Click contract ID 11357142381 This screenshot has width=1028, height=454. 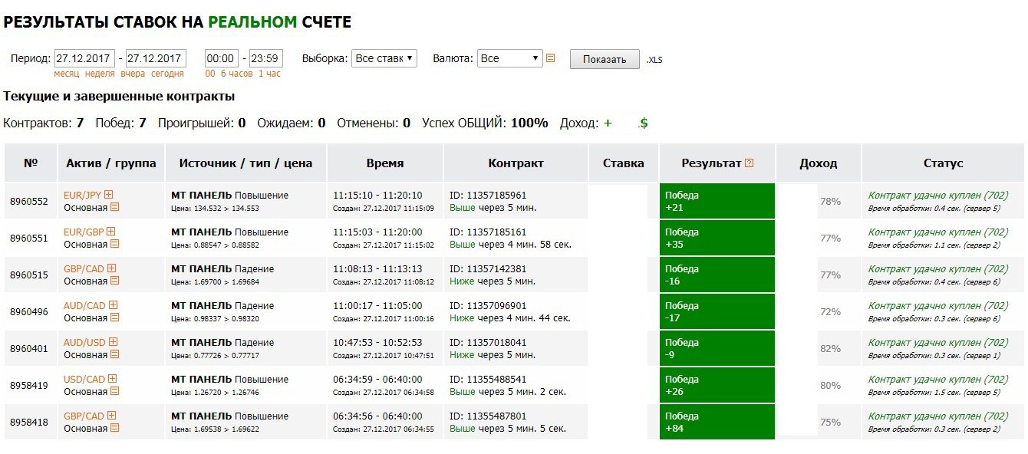[488, 269]
